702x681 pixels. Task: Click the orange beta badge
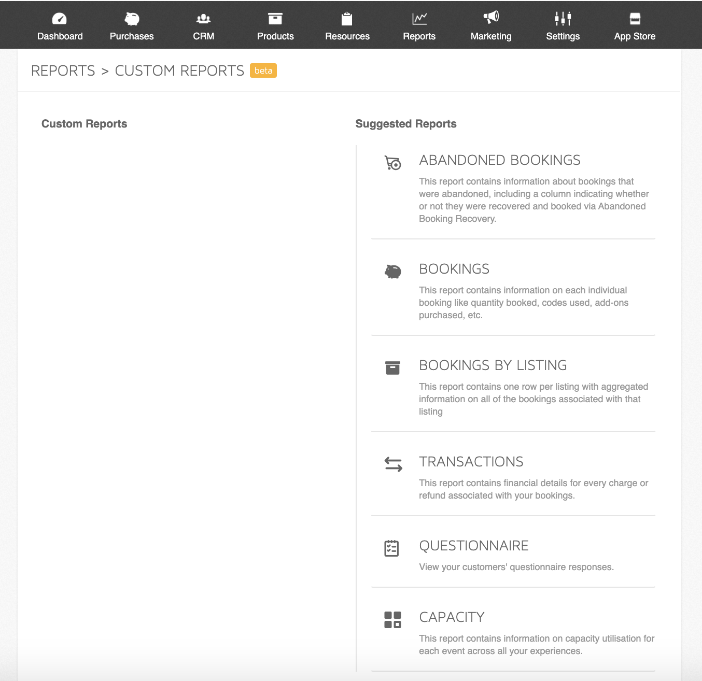(263, 70)
